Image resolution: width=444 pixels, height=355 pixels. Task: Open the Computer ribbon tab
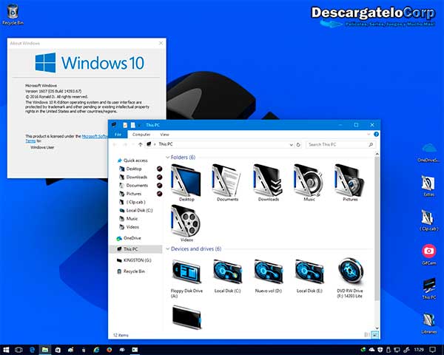point(141,135)
